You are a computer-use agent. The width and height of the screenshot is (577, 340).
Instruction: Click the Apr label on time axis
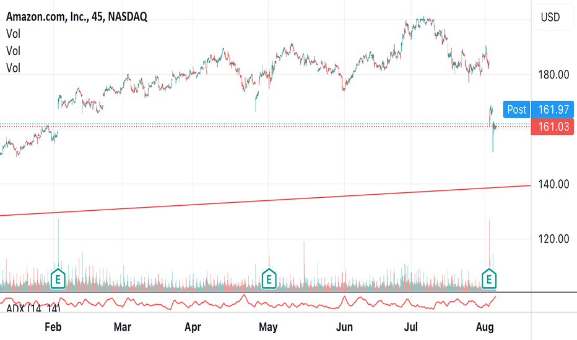pos(193,327)
